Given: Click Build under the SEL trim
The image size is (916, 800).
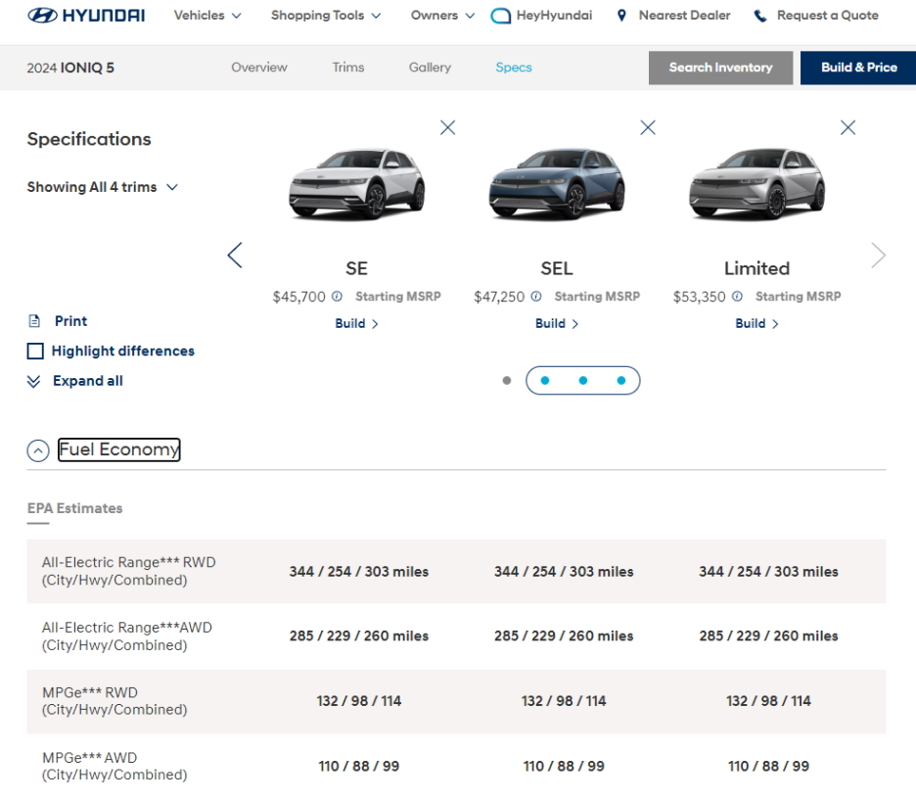Looking at the screenshot, I should (556, 324).
